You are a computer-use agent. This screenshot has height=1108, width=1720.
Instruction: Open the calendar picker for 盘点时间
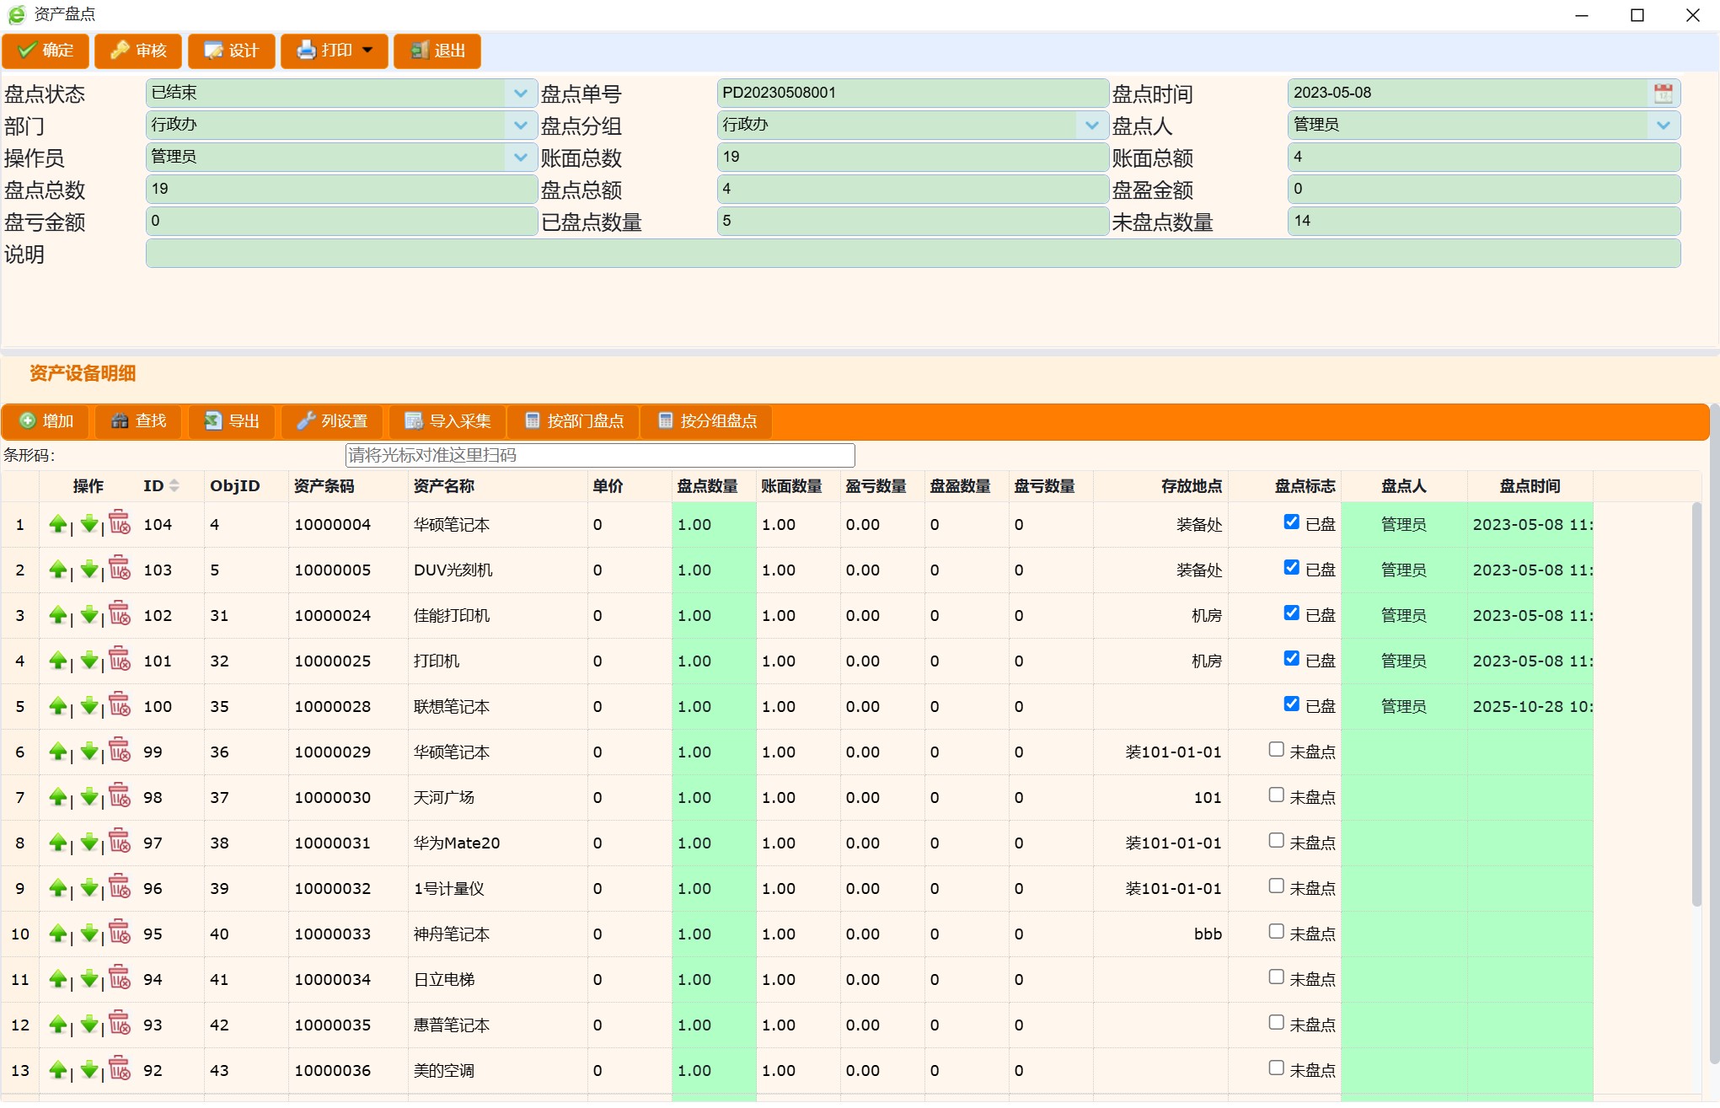click(1663, 93)
